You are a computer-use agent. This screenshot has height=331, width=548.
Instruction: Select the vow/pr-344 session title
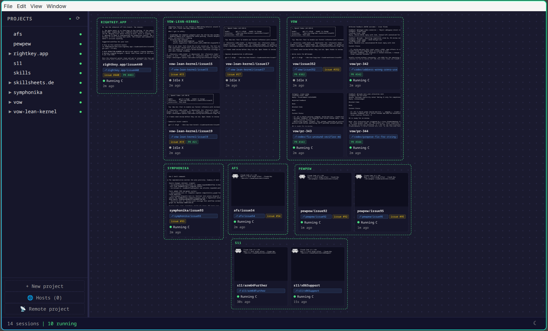point(359,131)
